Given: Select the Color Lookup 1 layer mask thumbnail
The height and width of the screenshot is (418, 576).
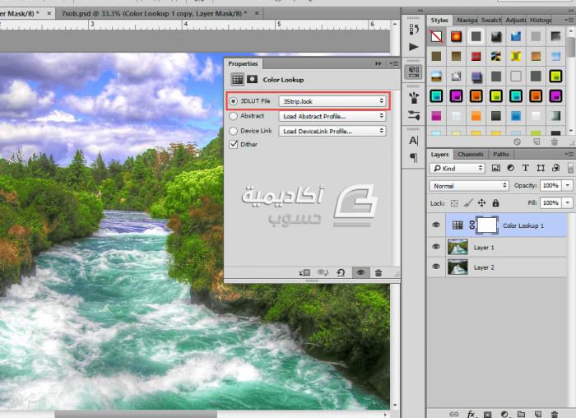Looking at the screenshot, I should click(487, 225).
